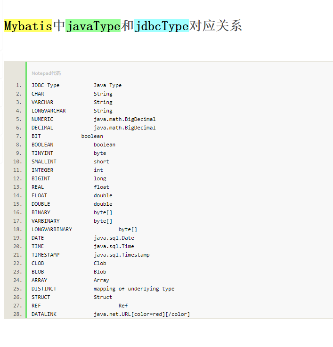The width and height of the screenshot is (333, 347).
Task: Click the short value text
Action: point(101,161)
